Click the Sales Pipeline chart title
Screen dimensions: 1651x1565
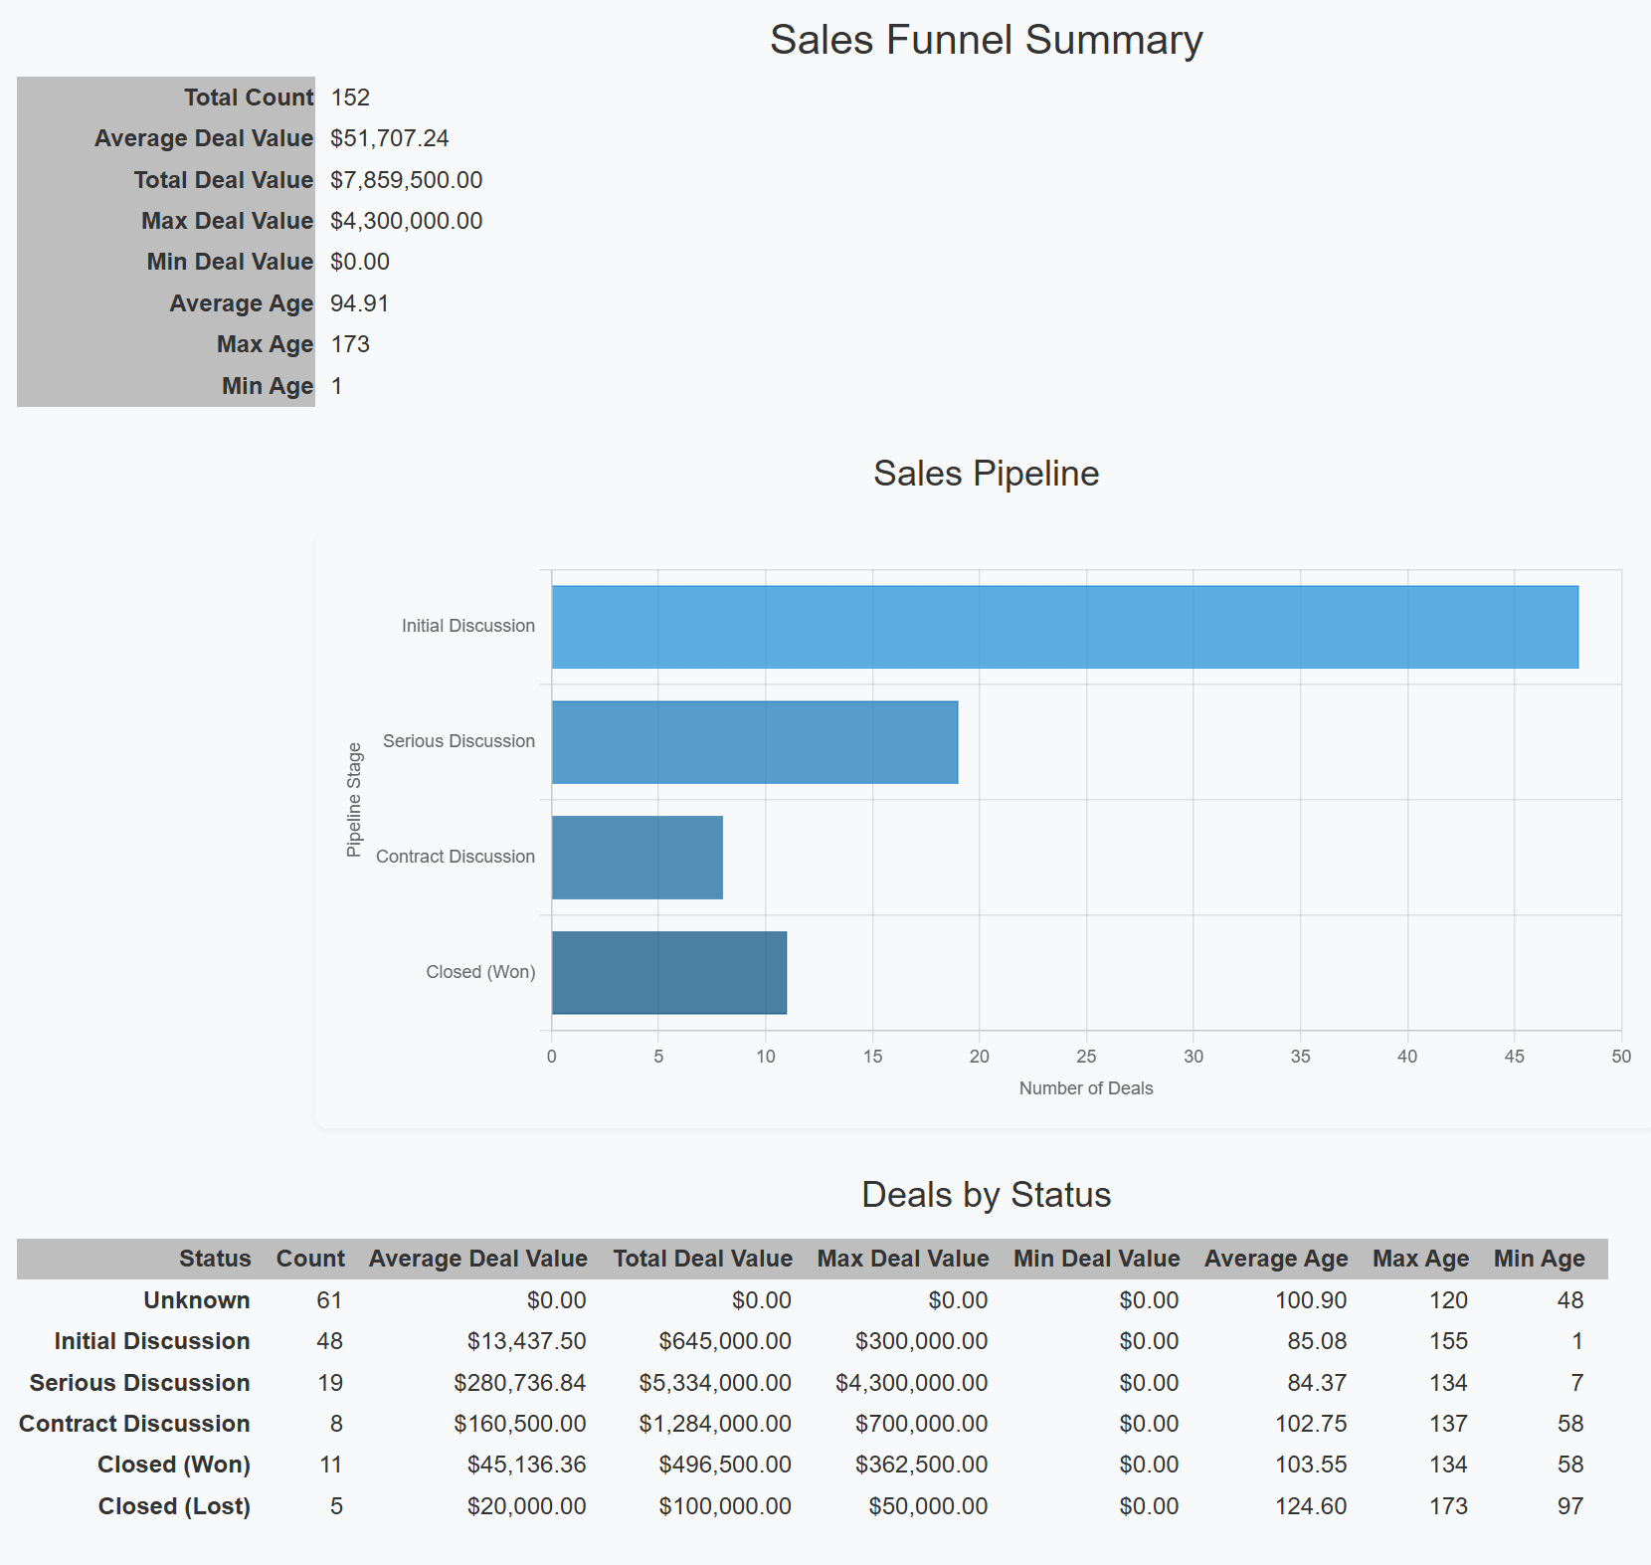[987, 475]
